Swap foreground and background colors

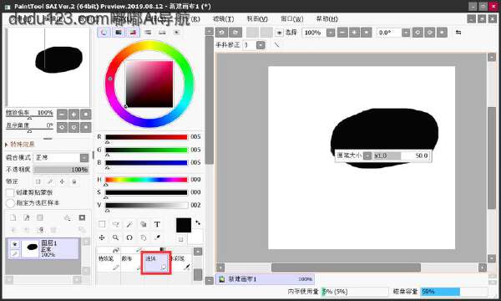point(198,222)
